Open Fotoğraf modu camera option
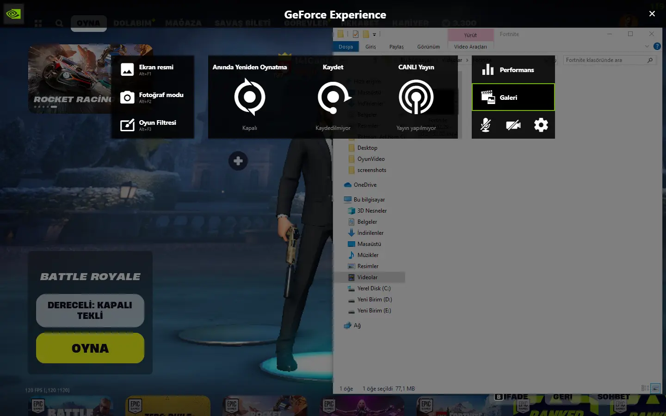Image resolution: width=666 pixels, height=416 pixels. point(153,97)
